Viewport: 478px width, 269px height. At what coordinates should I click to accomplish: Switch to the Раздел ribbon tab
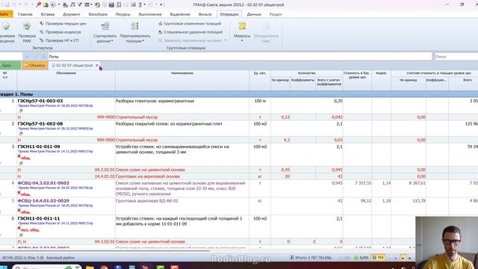(x=276, y=14)
